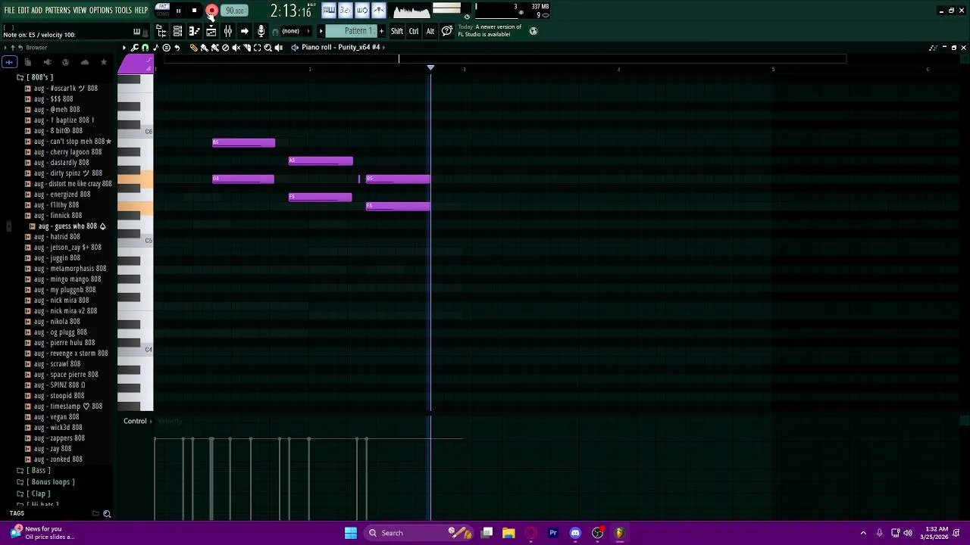This screenshot has width=970, height=545.
Task: Stop playback with the stop button
Action: 194,11
